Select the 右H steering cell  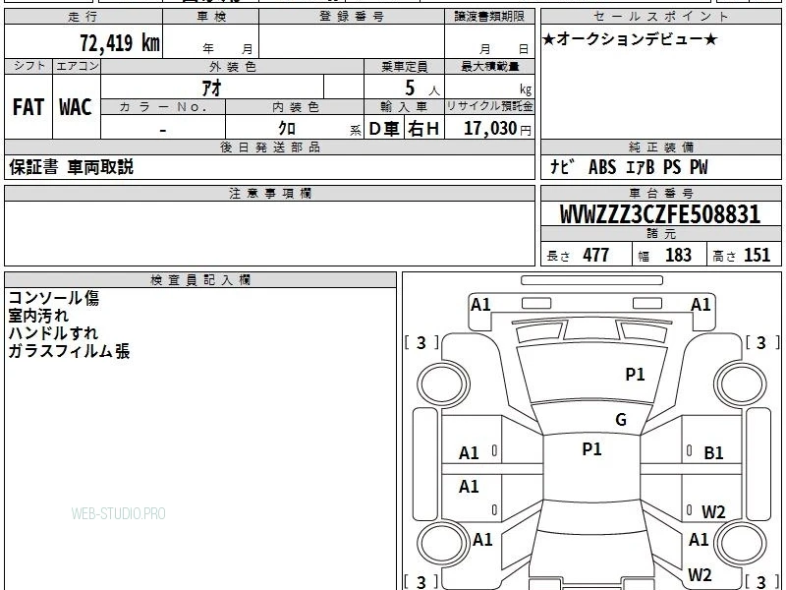(424, 129)
